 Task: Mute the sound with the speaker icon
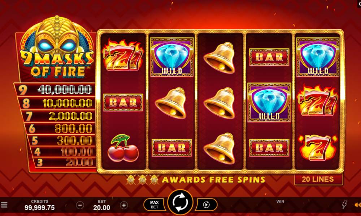357,205
